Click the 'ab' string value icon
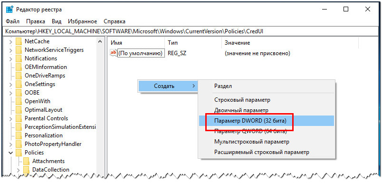 (113, 53)
